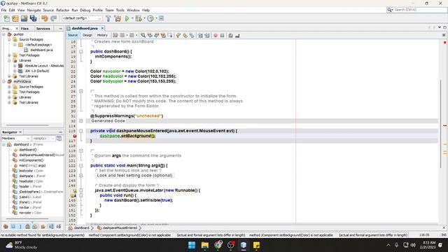The width and height of the screenshot is (448, 252).
Task: Click the Build Project hammer icon
Action: coord(108,18)
